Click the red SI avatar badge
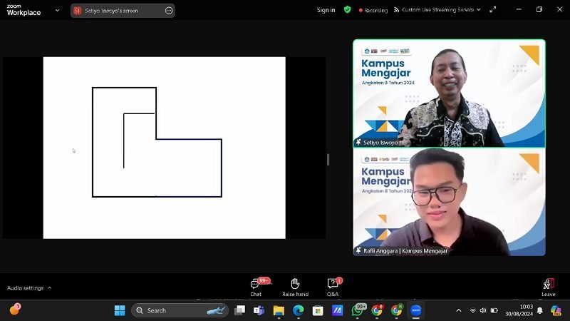Screen dimensions: 570x321 coord(77,11)
